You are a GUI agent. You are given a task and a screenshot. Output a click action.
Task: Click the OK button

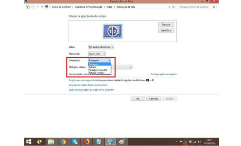coord(138,99)
